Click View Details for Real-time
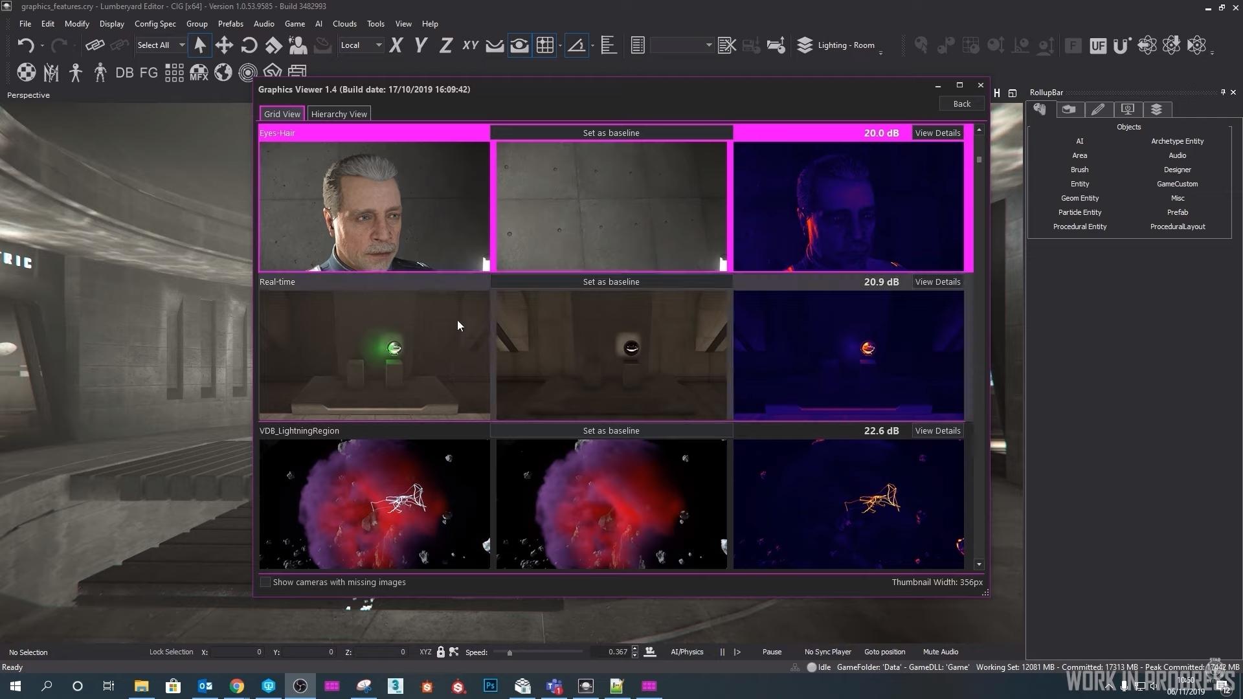Viewport: 1243px width, 699px height. point(937,282)
